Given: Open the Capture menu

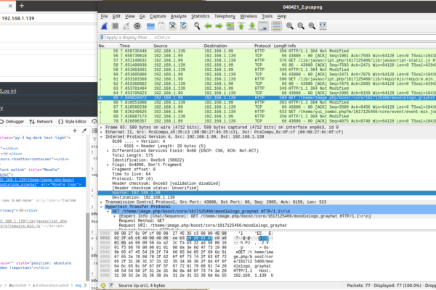Looking at the screenshot, I should click(x=158, y=17).
